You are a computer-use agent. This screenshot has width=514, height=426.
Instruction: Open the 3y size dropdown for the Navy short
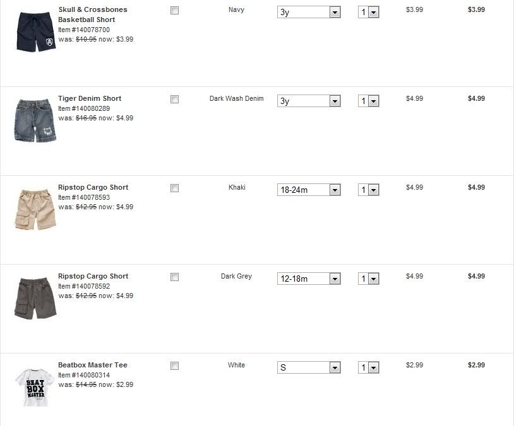point(309,13)
